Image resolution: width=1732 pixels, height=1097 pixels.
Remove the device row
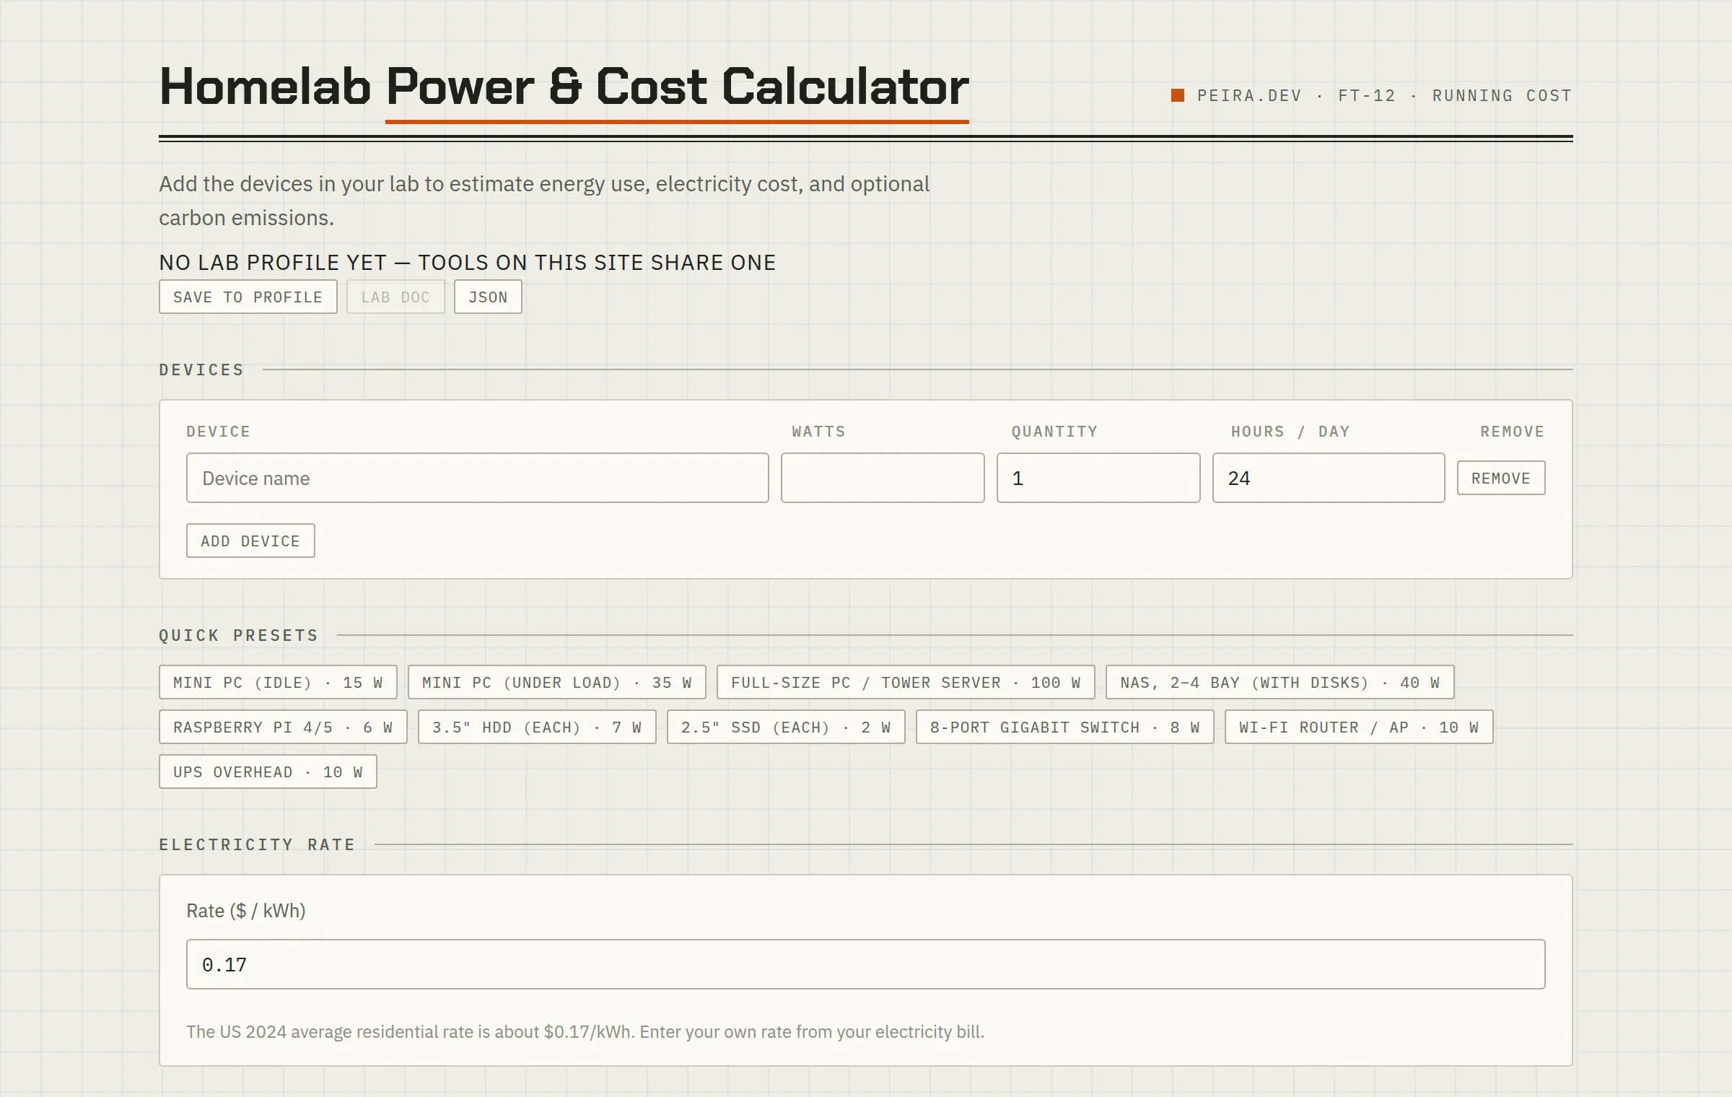coord(1501,478)
